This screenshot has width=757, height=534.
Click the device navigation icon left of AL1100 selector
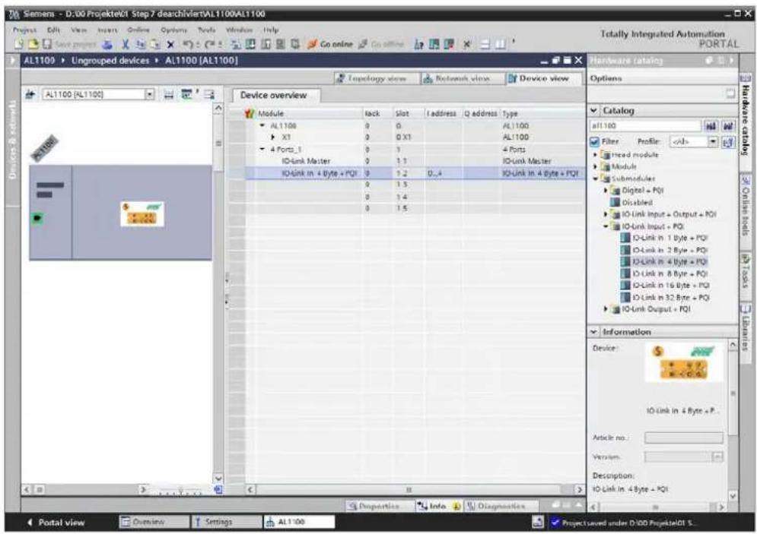tap(30, 94)
